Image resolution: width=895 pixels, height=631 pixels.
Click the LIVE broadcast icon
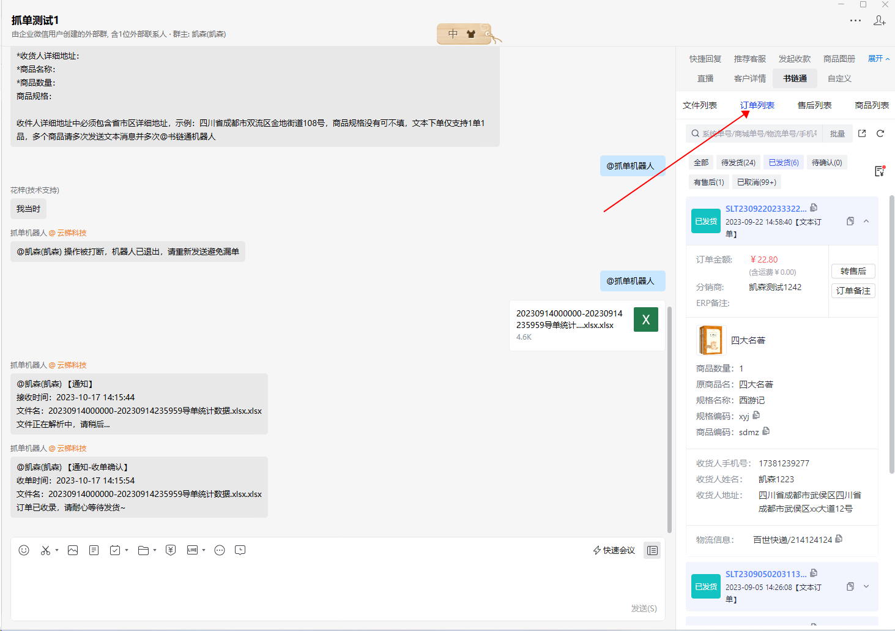(x=193, y=550)
